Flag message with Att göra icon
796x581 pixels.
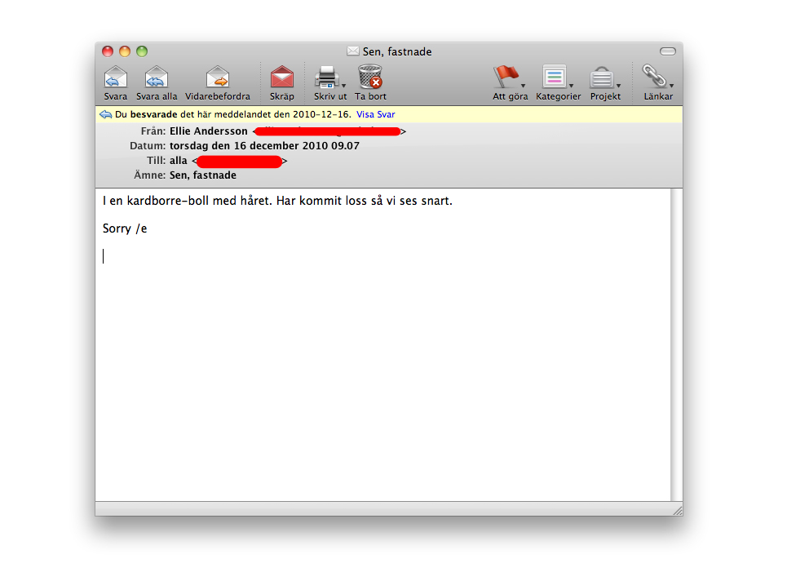pyautogui.click(x=506, y=77)
